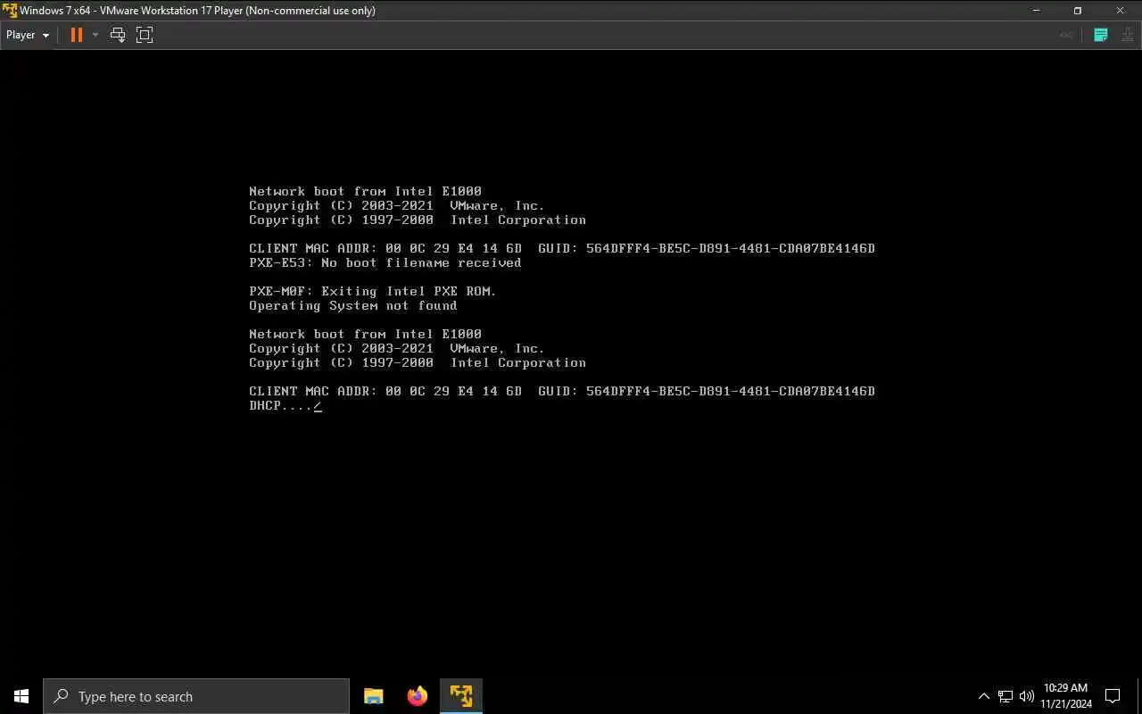Open the notifications action center
Screen dimensions: 1142x714
coord(1113,696)
